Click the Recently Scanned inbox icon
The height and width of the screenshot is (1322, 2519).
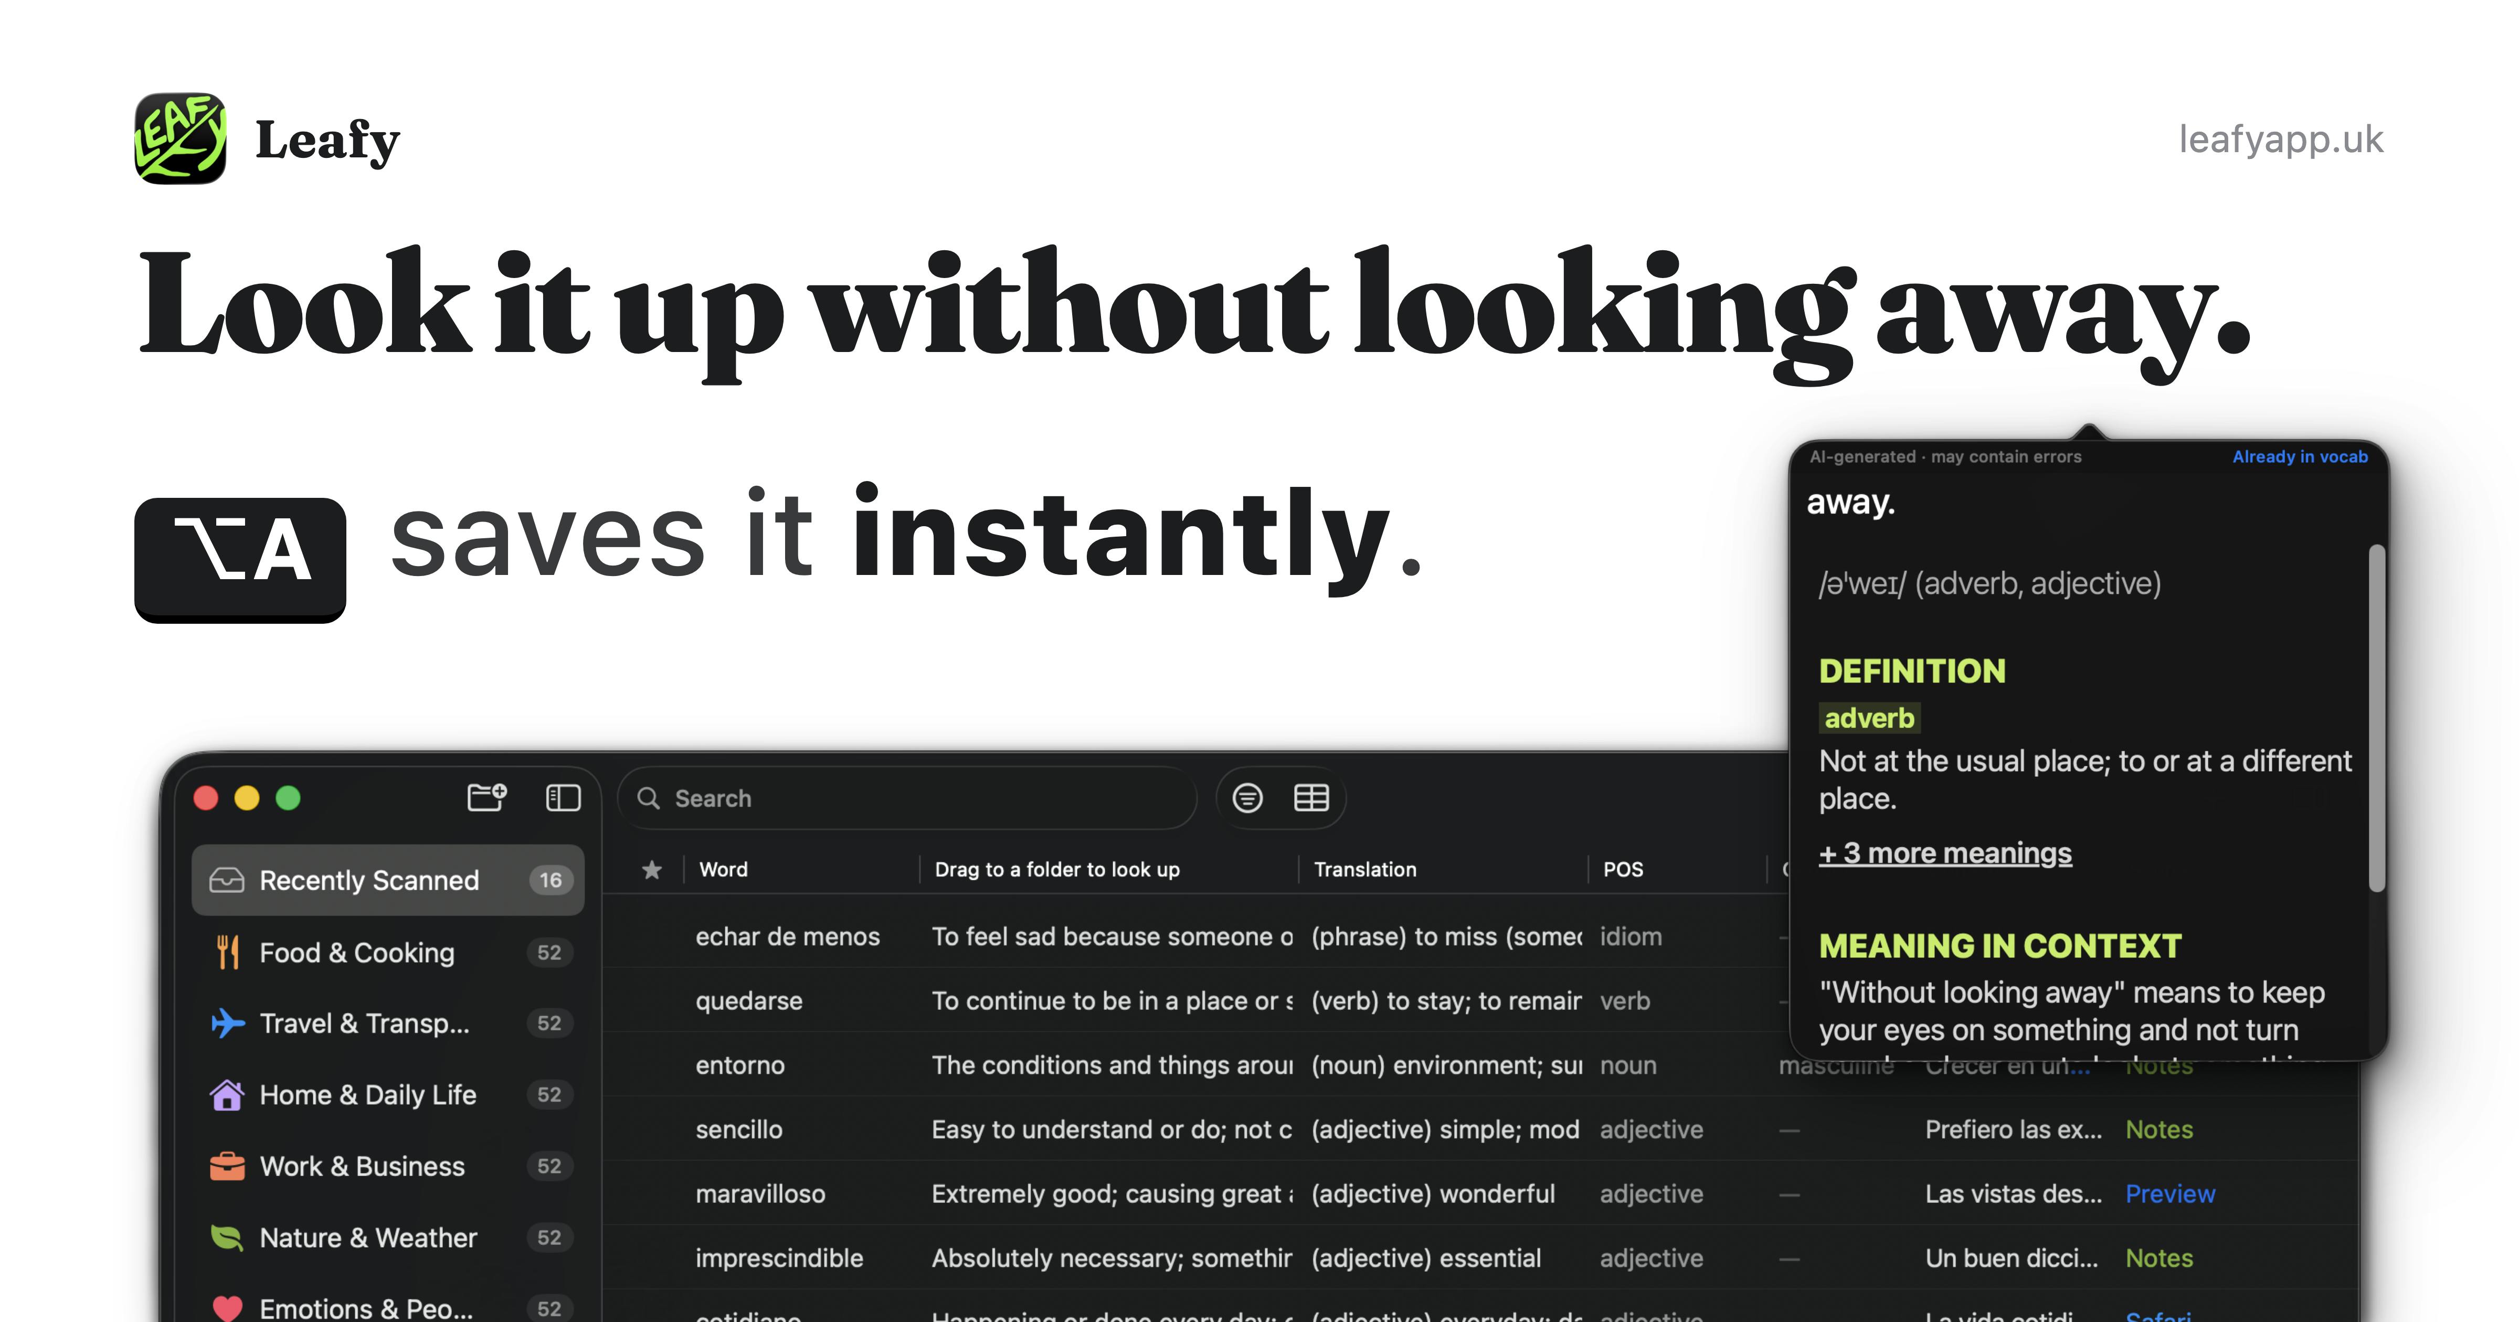(227, 880)
